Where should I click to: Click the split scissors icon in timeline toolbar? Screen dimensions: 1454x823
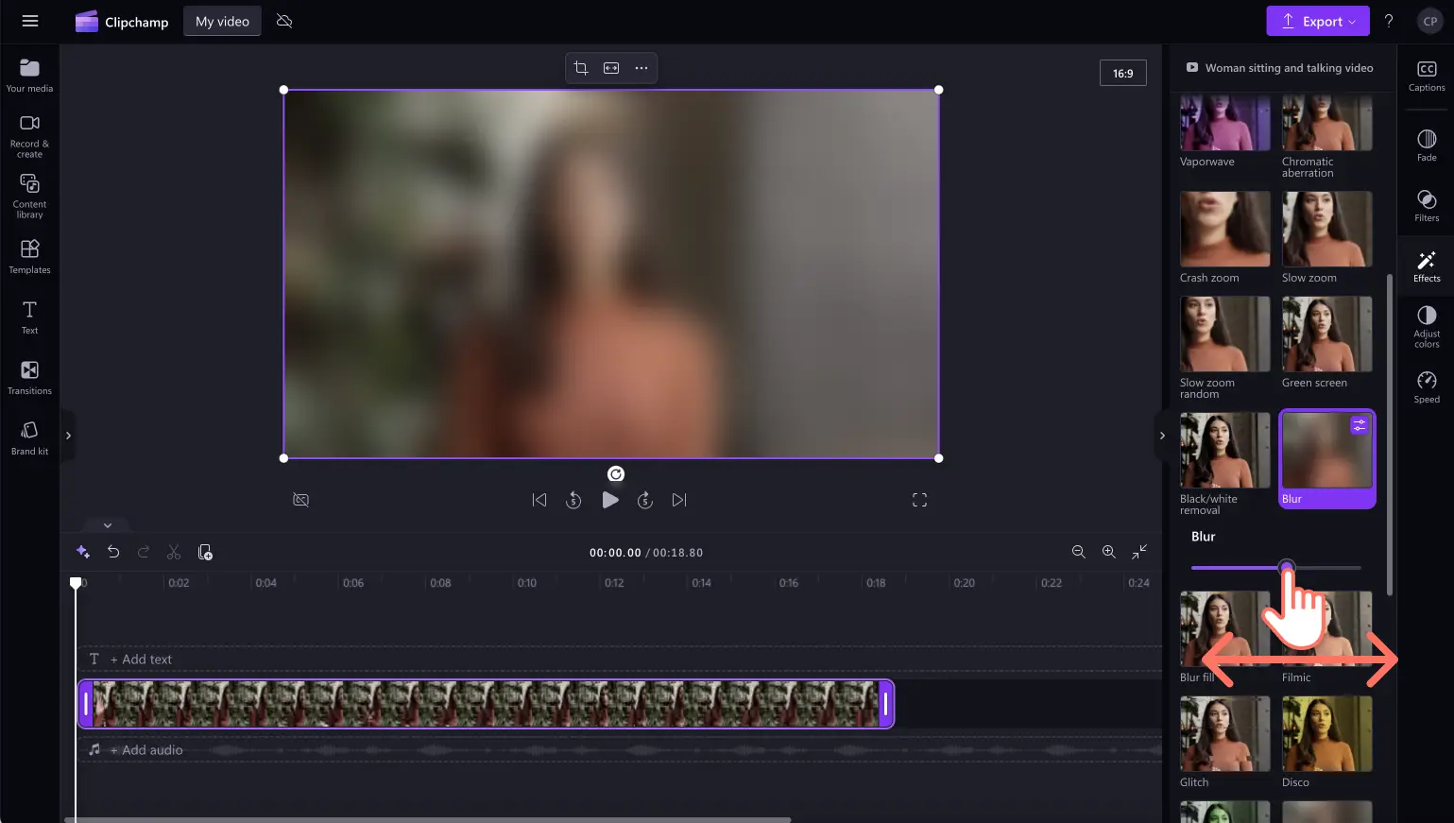click(x=174, y=552)
